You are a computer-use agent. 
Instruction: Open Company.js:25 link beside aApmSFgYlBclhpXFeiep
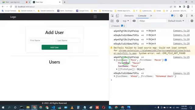(x=181, y=57)
